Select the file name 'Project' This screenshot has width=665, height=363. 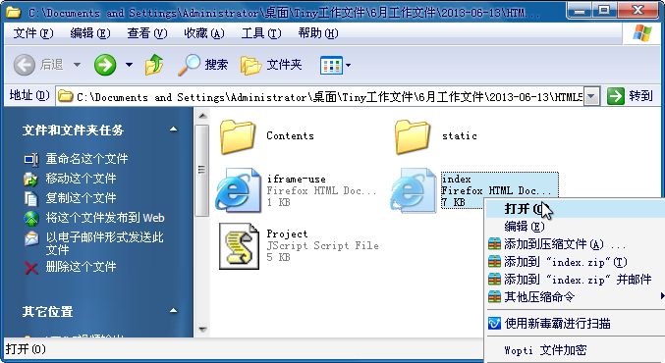tap(287, 233)
